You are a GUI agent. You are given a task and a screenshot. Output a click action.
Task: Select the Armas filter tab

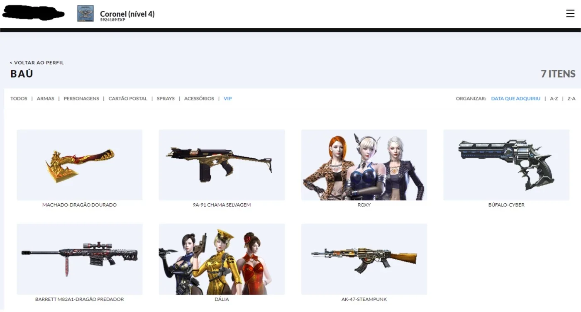(x=45, y=99)
